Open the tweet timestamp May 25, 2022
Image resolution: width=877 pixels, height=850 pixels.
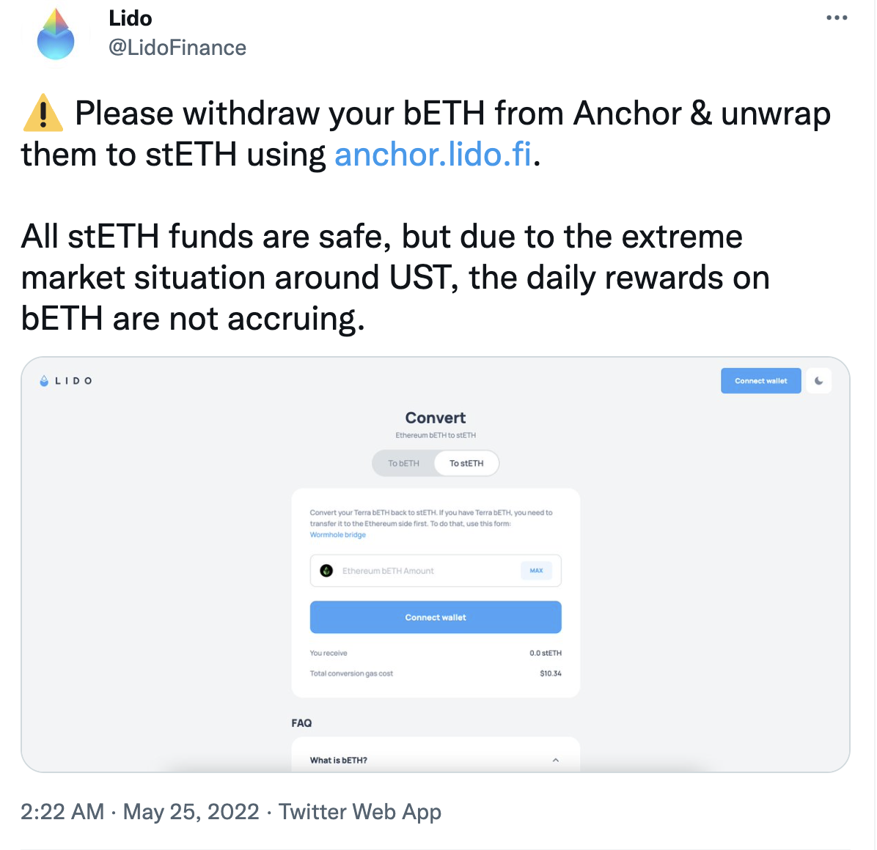191,811
